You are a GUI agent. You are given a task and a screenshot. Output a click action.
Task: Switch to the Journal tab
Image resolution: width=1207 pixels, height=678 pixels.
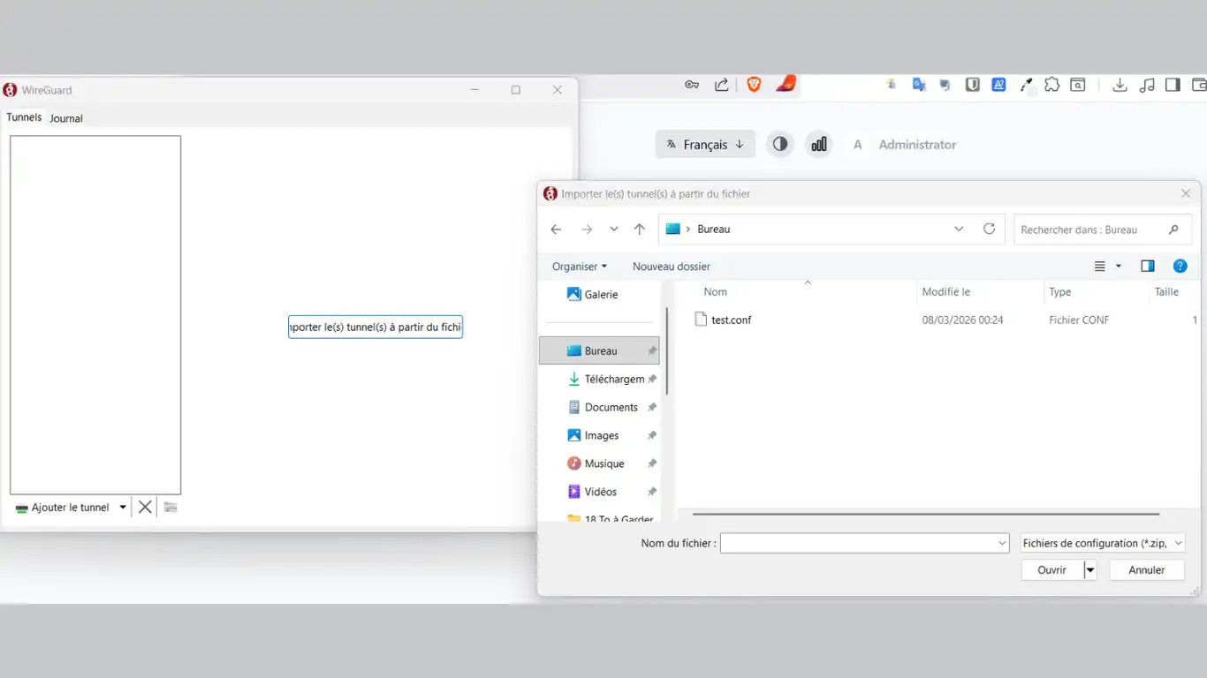pyautogui.click(x=66, y=118)
